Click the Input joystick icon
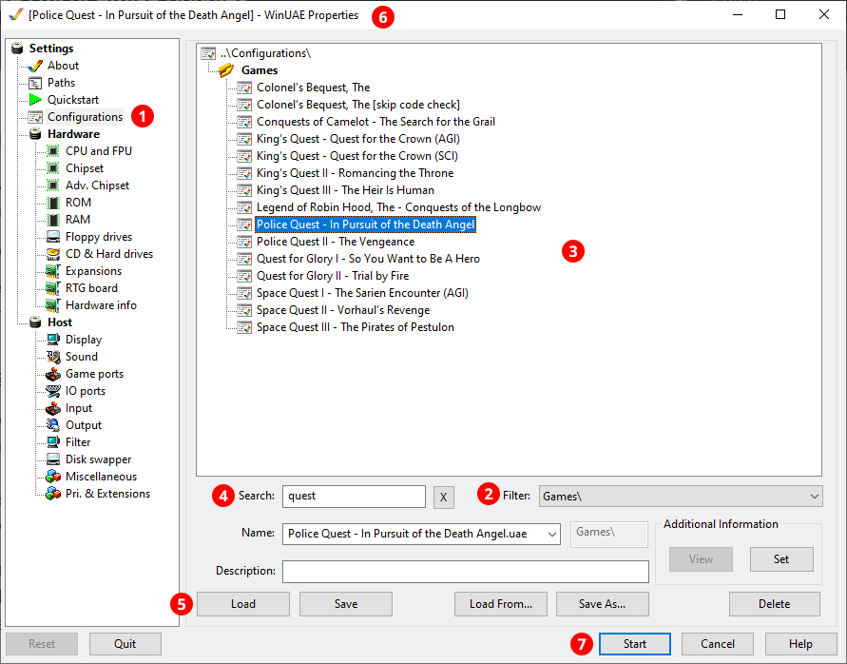This screenshot has height=664, width=847. pos(53,408)
